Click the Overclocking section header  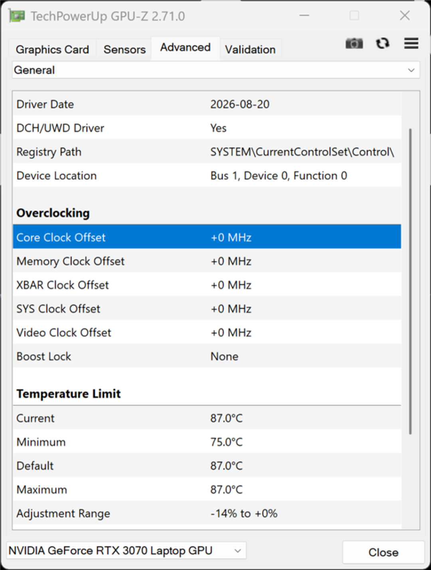tap(53, 213)
